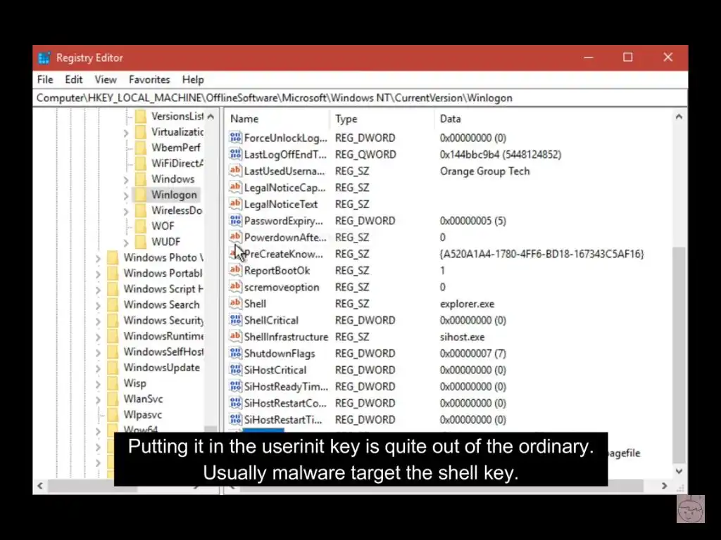Select the Windows Portable tree key

pos(163,273)
